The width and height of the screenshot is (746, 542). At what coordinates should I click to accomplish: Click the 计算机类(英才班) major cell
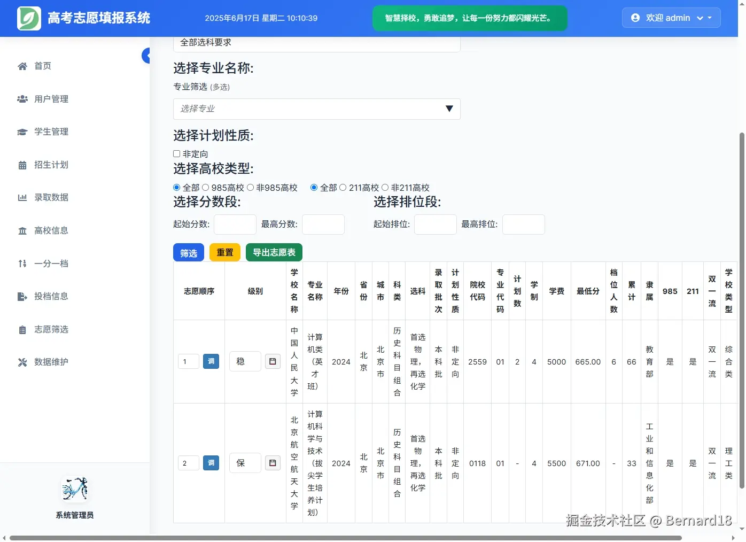pos(315,362)
